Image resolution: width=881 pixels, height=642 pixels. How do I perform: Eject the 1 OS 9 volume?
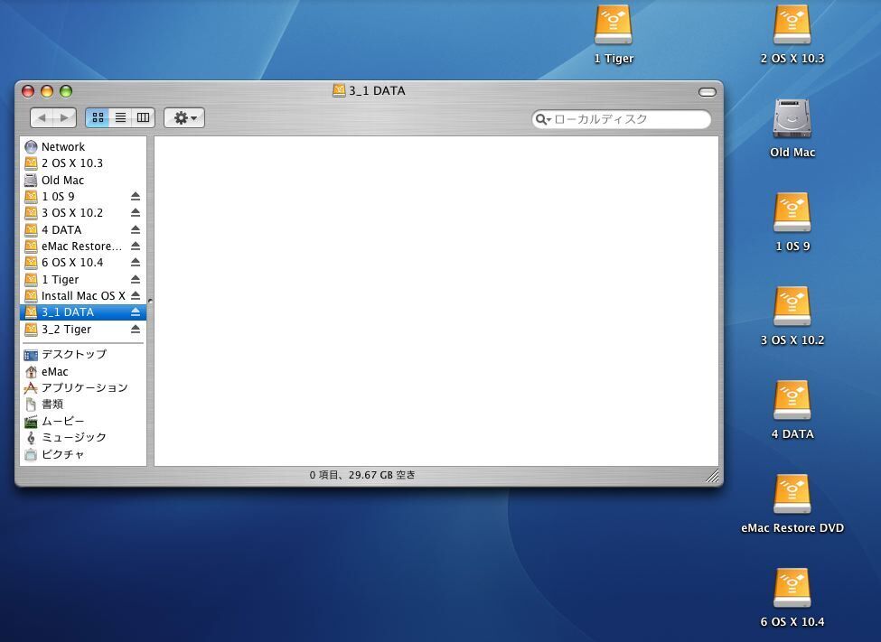tap(136, 196)
